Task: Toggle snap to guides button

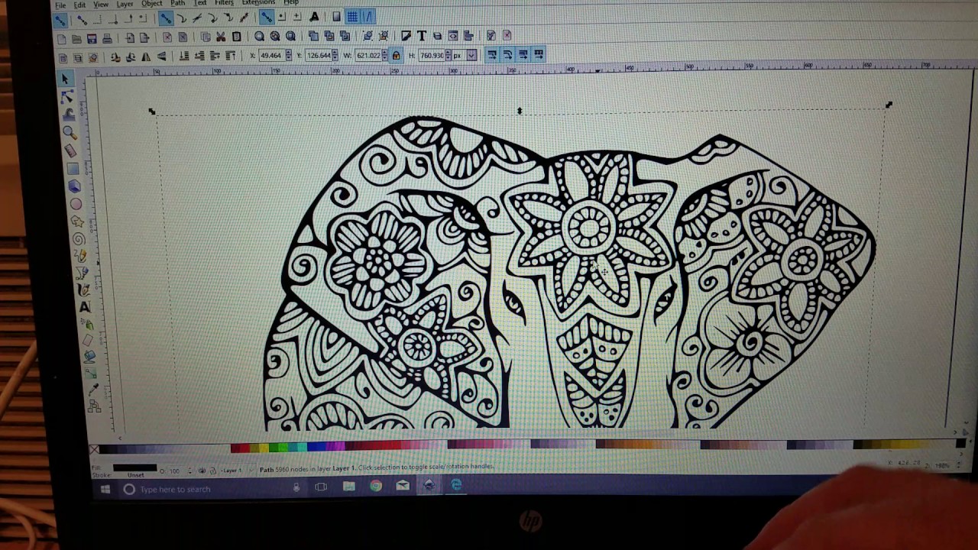Action: (368, 17)
